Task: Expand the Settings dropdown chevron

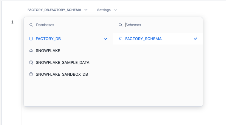Action: click(115, 10)
